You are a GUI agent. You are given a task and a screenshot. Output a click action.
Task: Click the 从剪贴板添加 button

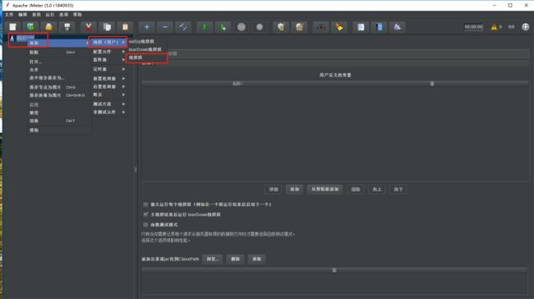325,190
